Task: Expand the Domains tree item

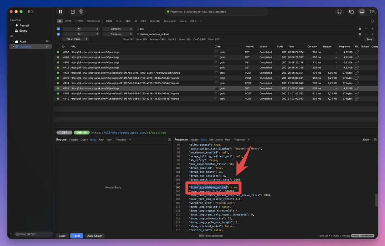Action: point(13,46)
